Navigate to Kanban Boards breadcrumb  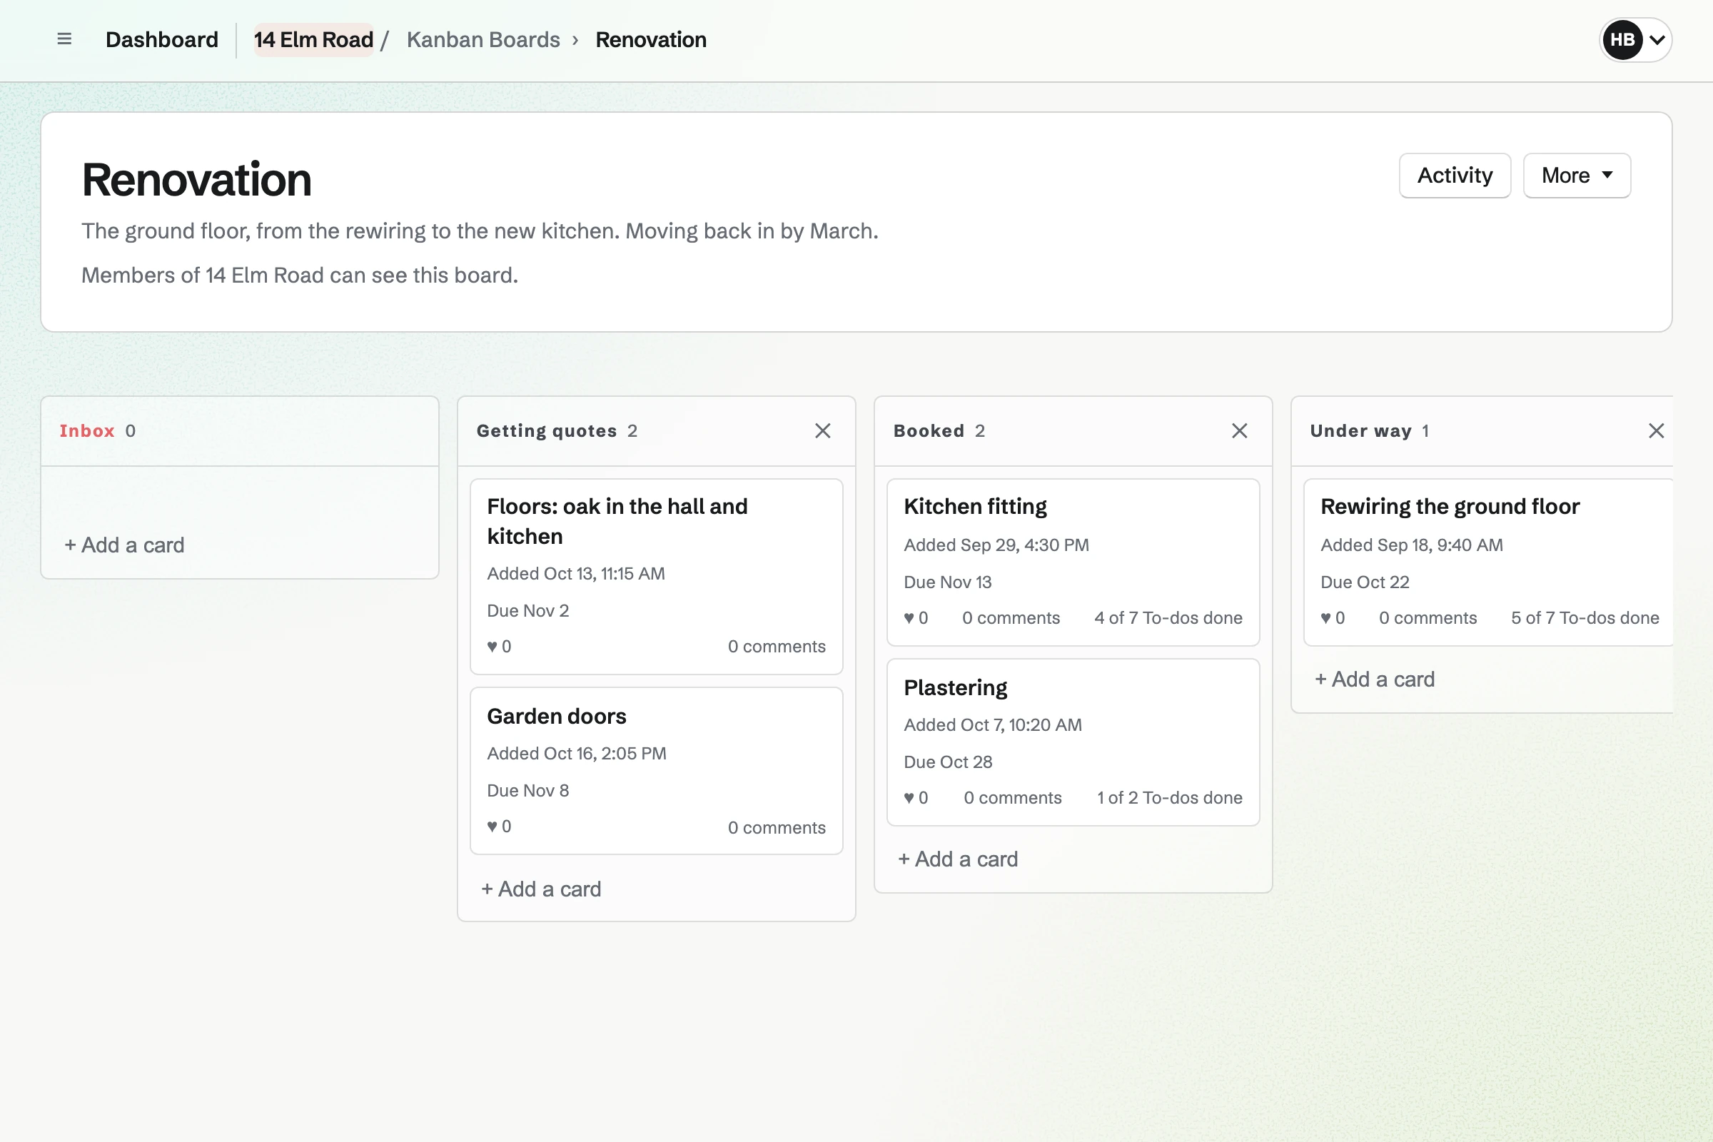(x=483, y=39)
